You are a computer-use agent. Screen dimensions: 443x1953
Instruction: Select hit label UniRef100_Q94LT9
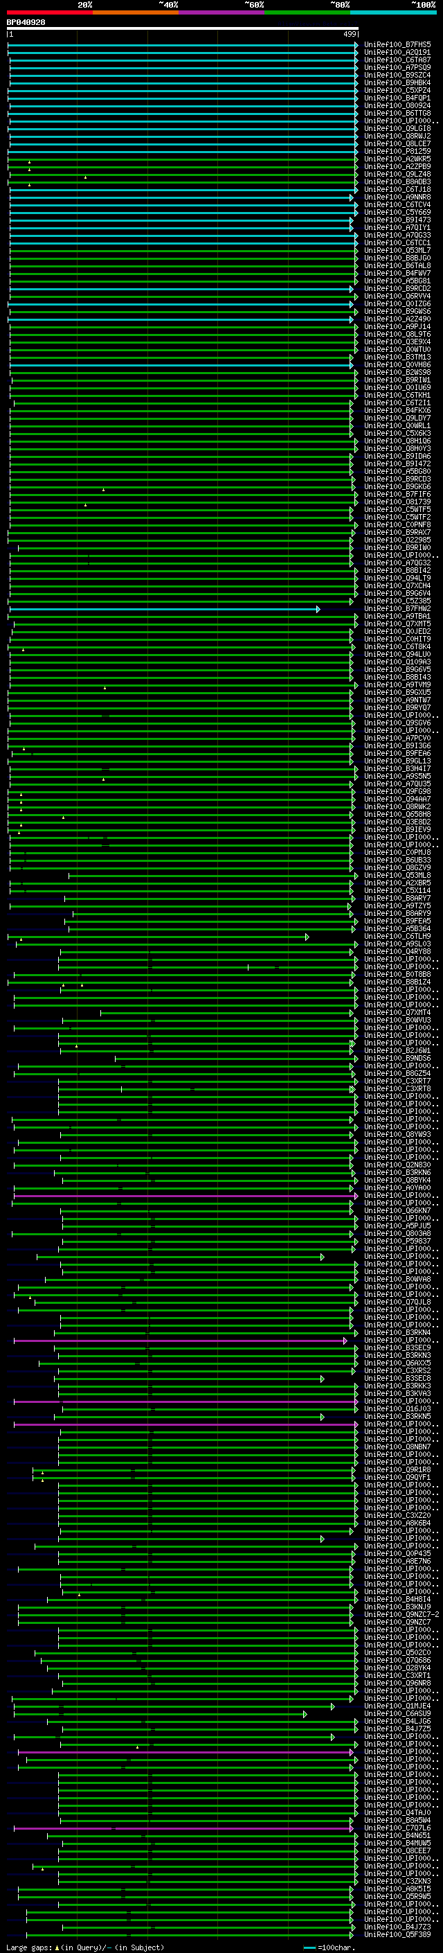[397, 578]
